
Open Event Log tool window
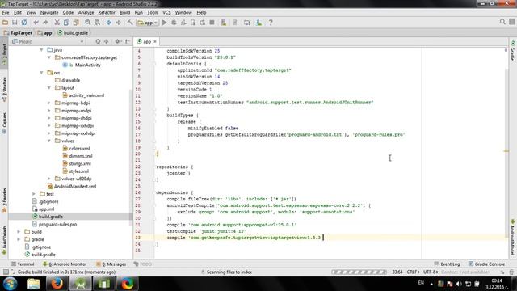click(447, 264)
